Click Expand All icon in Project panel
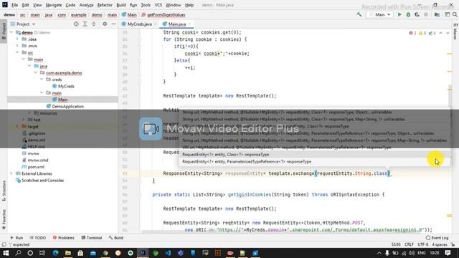 [x=85, y=24]
